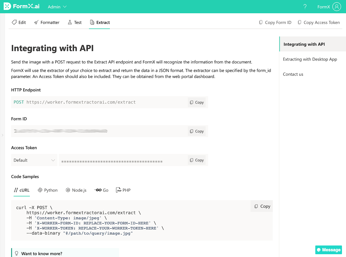The height and width of the screenshot is (257, 346).
Task: Select the Extract tab
Action: click(x=100, y=22)
